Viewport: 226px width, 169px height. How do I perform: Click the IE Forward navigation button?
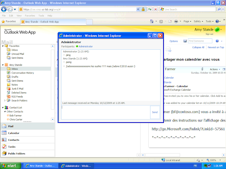(10, 10)
